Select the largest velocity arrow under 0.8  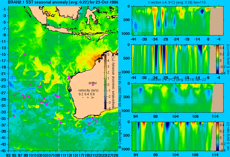[93, 97]
